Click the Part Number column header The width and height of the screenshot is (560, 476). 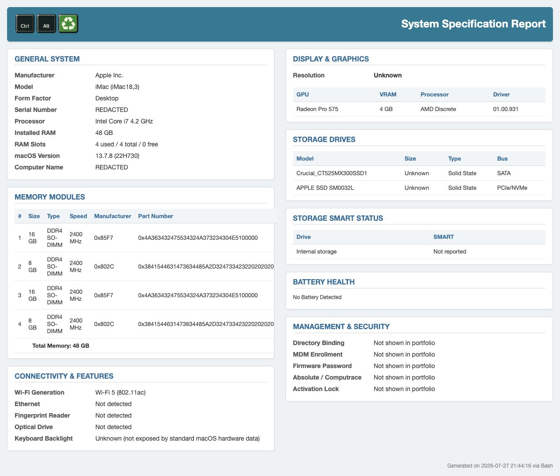tap(155, 216)
